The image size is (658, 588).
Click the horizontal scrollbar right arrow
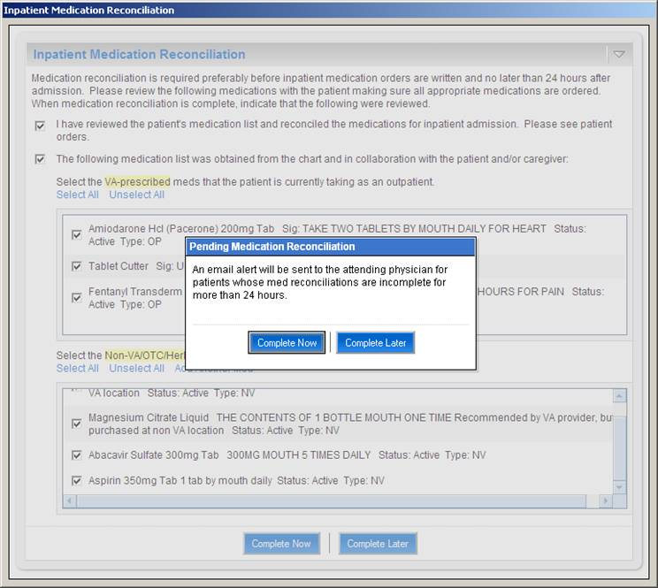coord(606,501)
